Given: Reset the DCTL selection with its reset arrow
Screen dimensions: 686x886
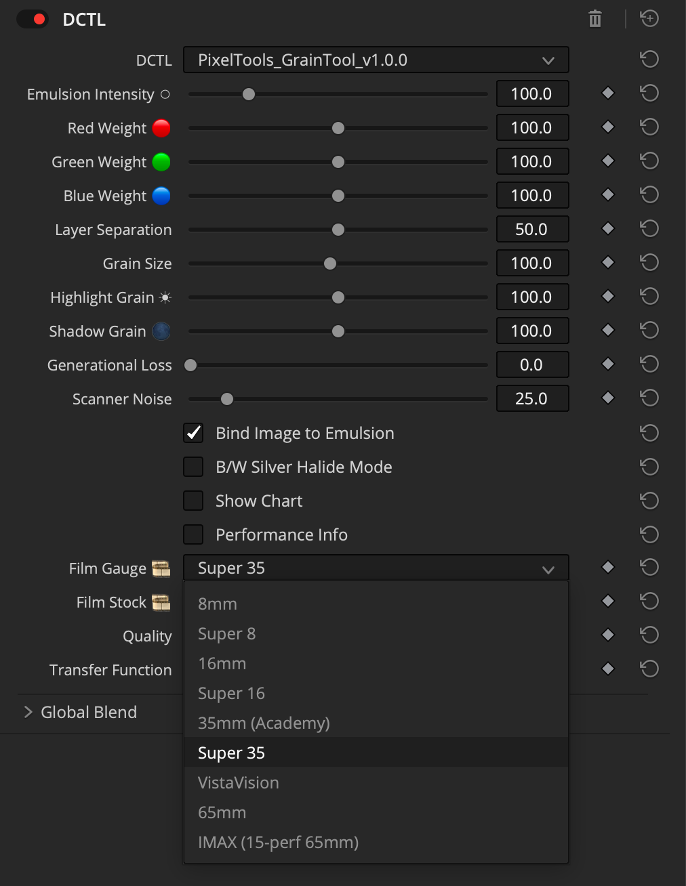Looking at the screenshot, I should click(649, 59).
